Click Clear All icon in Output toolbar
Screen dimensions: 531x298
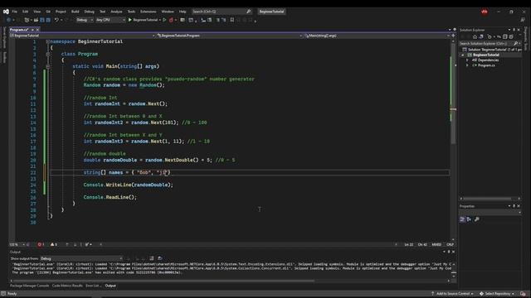point(152,258)
